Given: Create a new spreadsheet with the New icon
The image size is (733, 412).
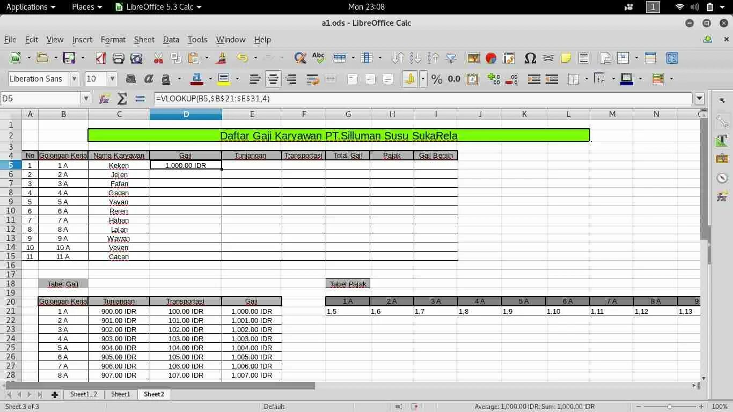Looking at the screenshot, I should (x=16, y=58).
